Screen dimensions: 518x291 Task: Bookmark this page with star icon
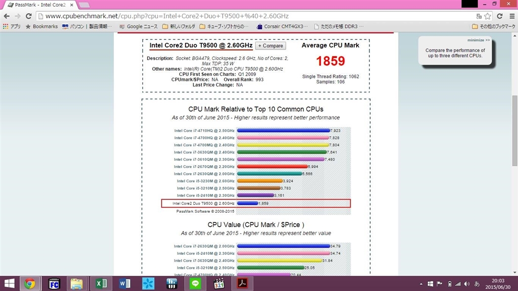click(488, 16)
